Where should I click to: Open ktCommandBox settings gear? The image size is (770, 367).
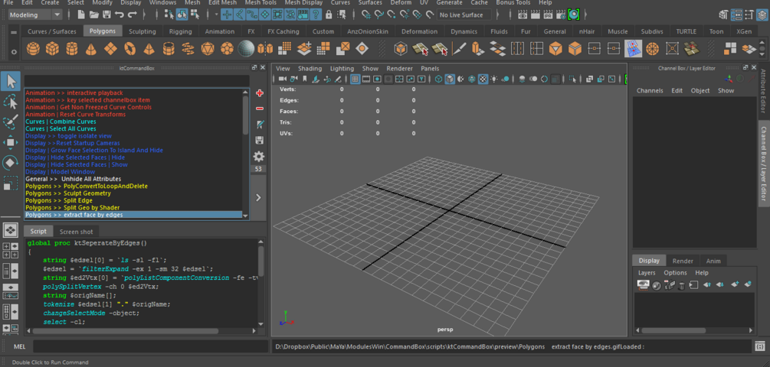pyautogui.click(x=259, y=155)
